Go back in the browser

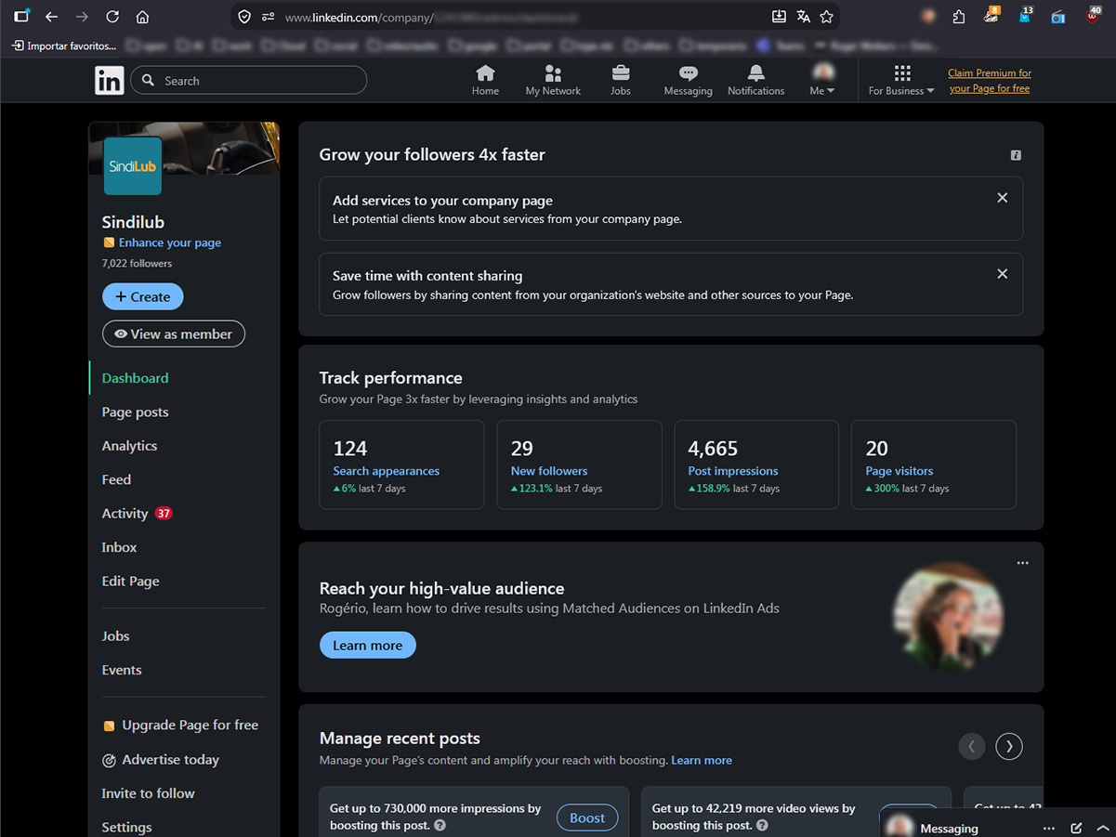51,17
